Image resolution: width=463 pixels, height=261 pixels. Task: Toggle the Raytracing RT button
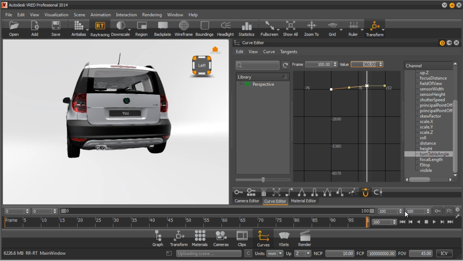[100, 26]
